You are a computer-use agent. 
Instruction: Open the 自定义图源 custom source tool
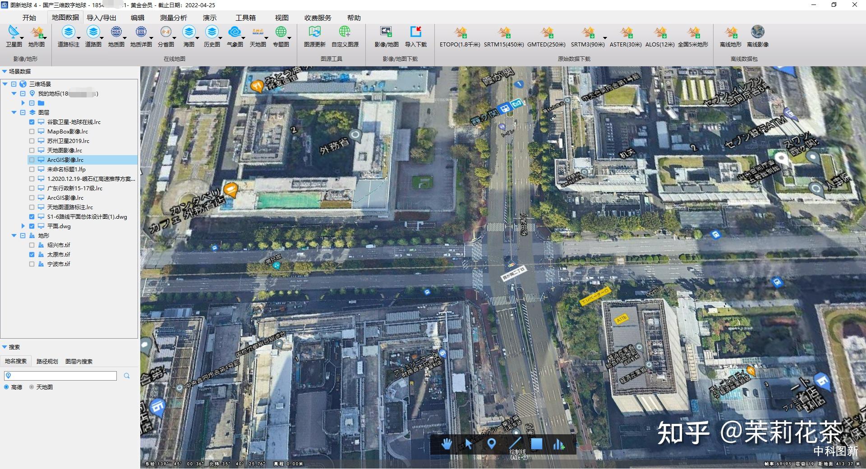coord(345,36)
